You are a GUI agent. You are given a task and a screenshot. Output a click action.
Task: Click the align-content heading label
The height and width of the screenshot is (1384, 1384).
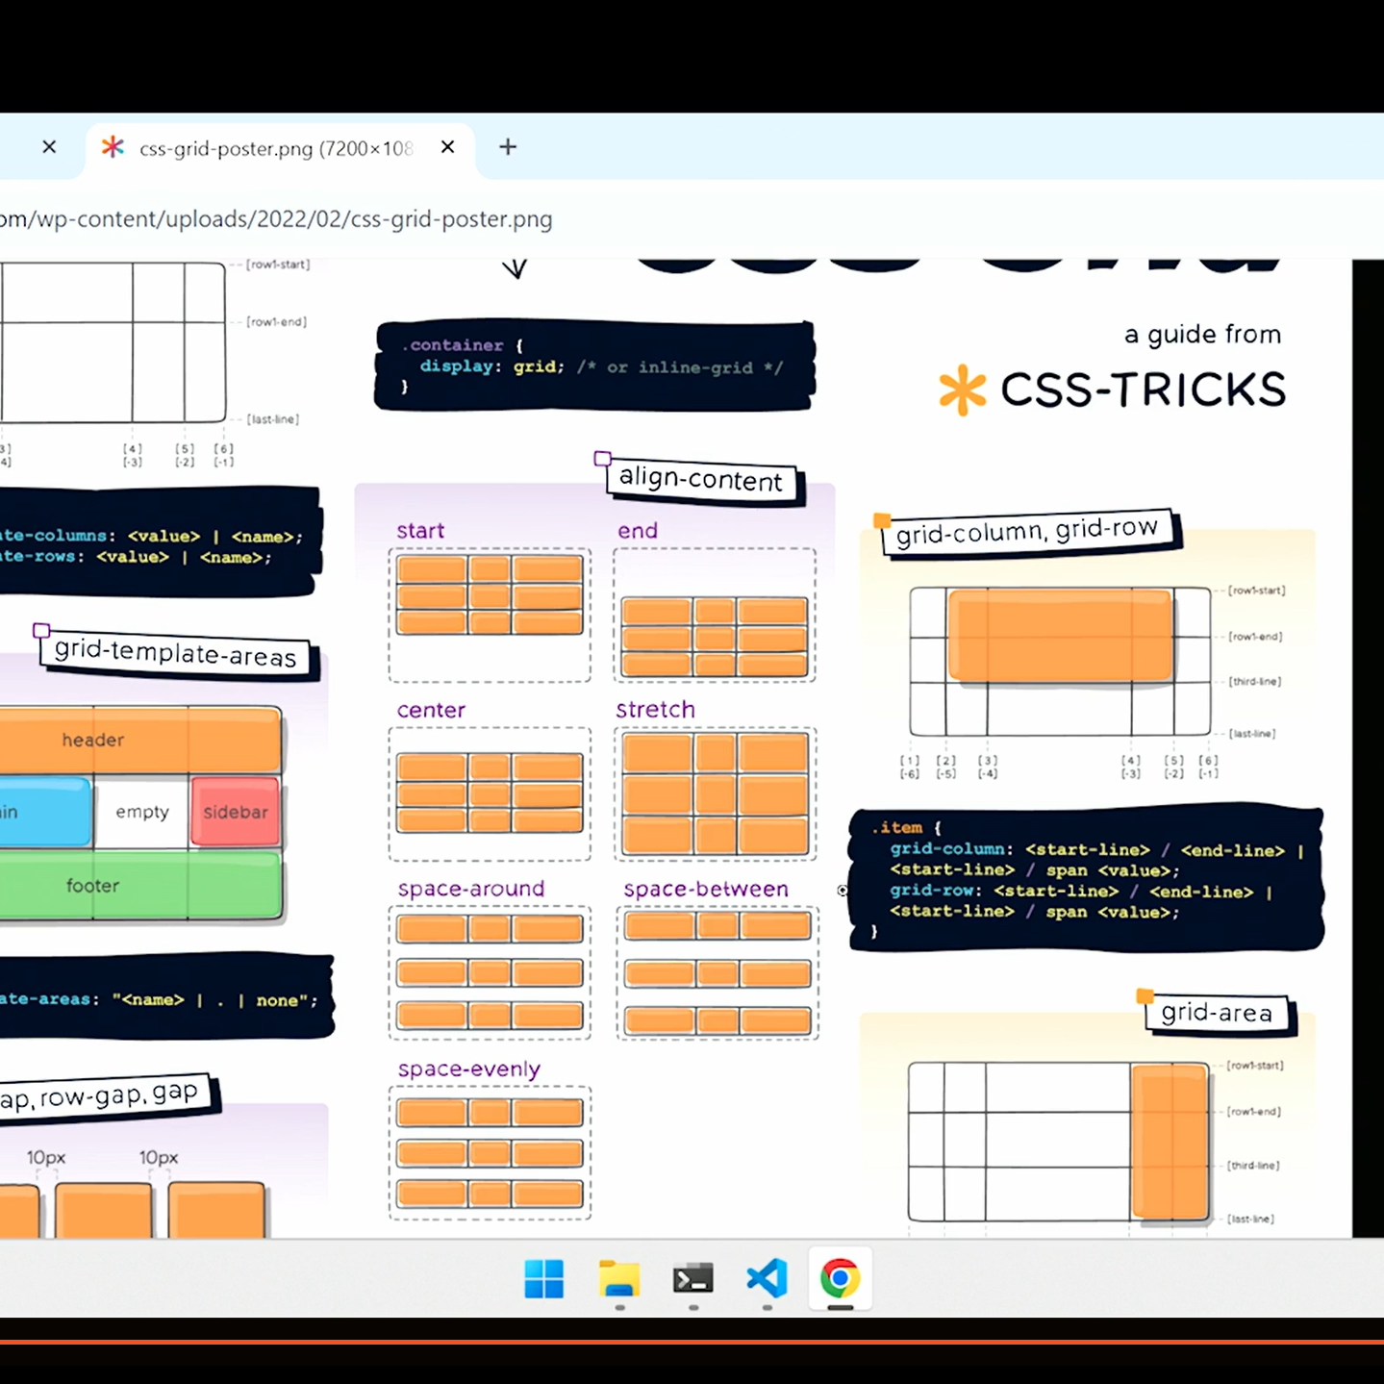click(701, 479)
